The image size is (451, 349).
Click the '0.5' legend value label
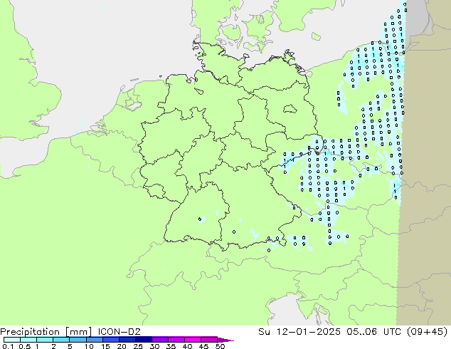pyautogui.click(x=25, y=346)
